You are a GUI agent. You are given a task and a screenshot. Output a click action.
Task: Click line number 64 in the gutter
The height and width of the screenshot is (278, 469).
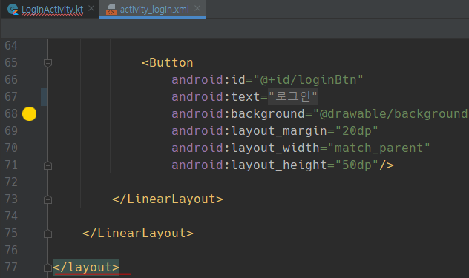pos(11,46)
